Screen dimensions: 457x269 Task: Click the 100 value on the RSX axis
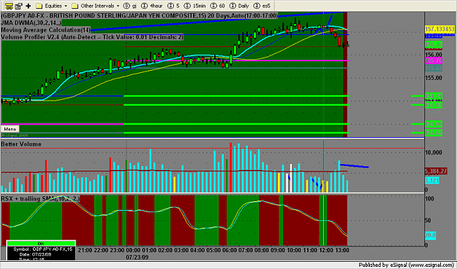coord(430,199)
